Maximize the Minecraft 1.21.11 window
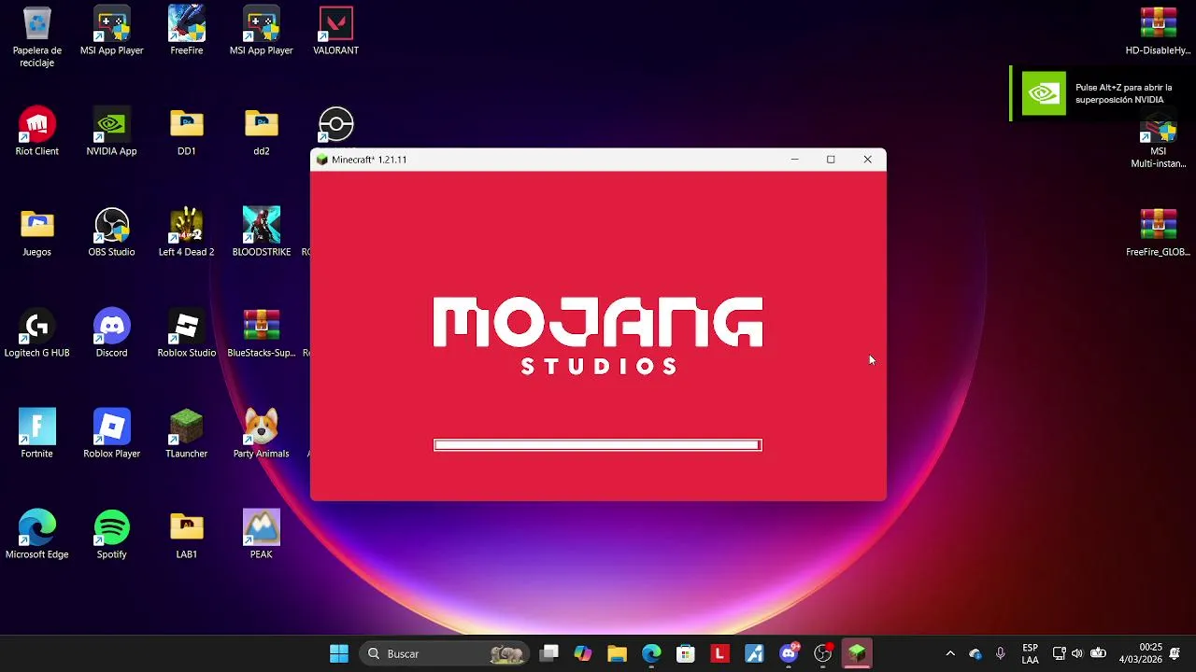This screenshot has height=672, width=1196. (831, 160)
